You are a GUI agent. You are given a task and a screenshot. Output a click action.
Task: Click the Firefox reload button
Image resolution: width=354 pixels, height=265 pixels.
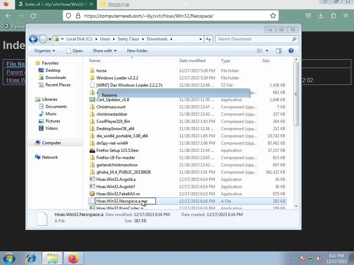(x=33, y=16)
